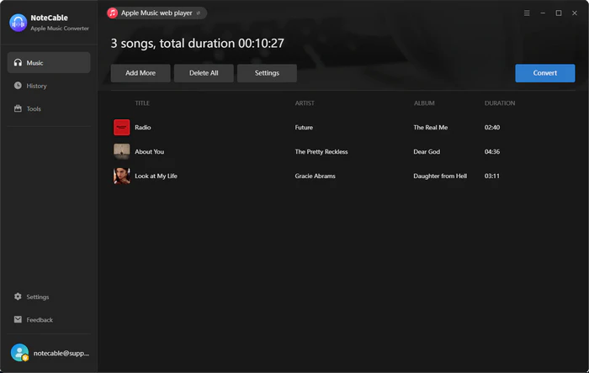
Task: Open Tools section in sidebar
Action: coord(34,108)
